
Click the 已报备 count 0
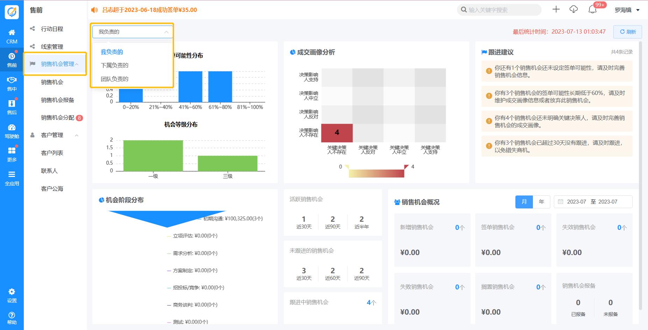tap(578, 302)
